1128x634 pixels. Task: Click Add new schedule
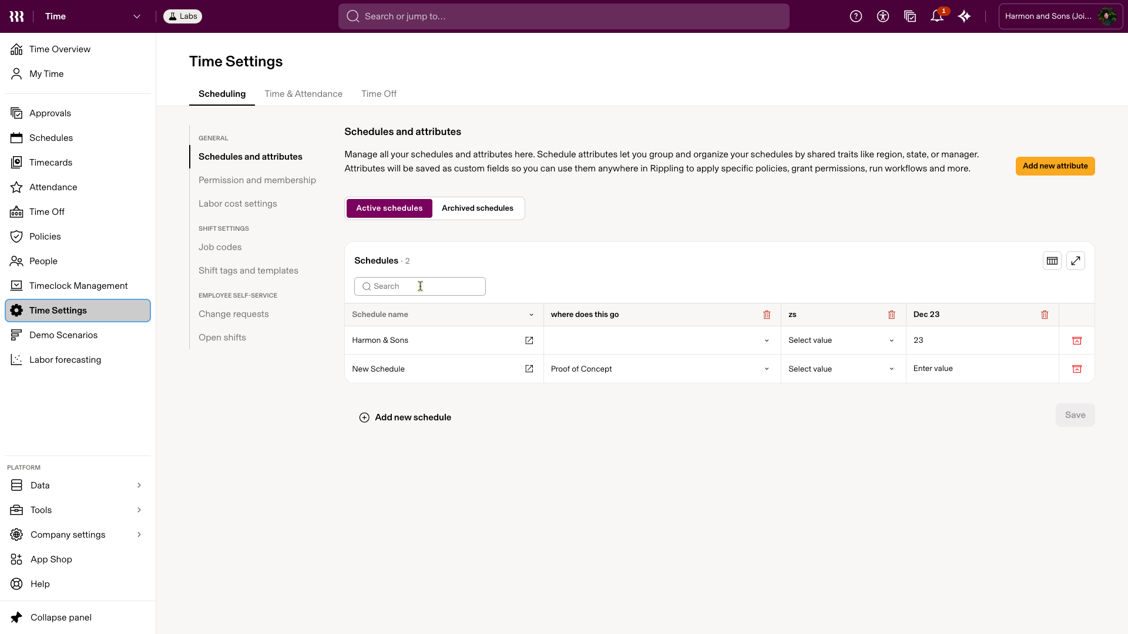tap(405, 417)
